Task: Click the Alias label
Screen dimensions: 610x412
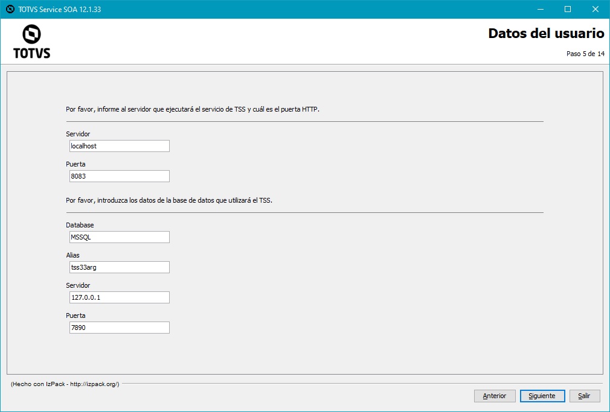Action: point(72,255)
